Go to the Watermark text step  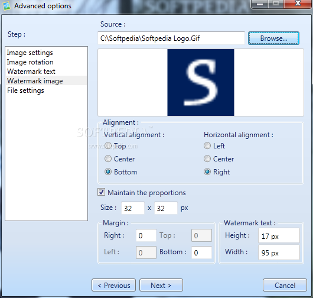46,72
